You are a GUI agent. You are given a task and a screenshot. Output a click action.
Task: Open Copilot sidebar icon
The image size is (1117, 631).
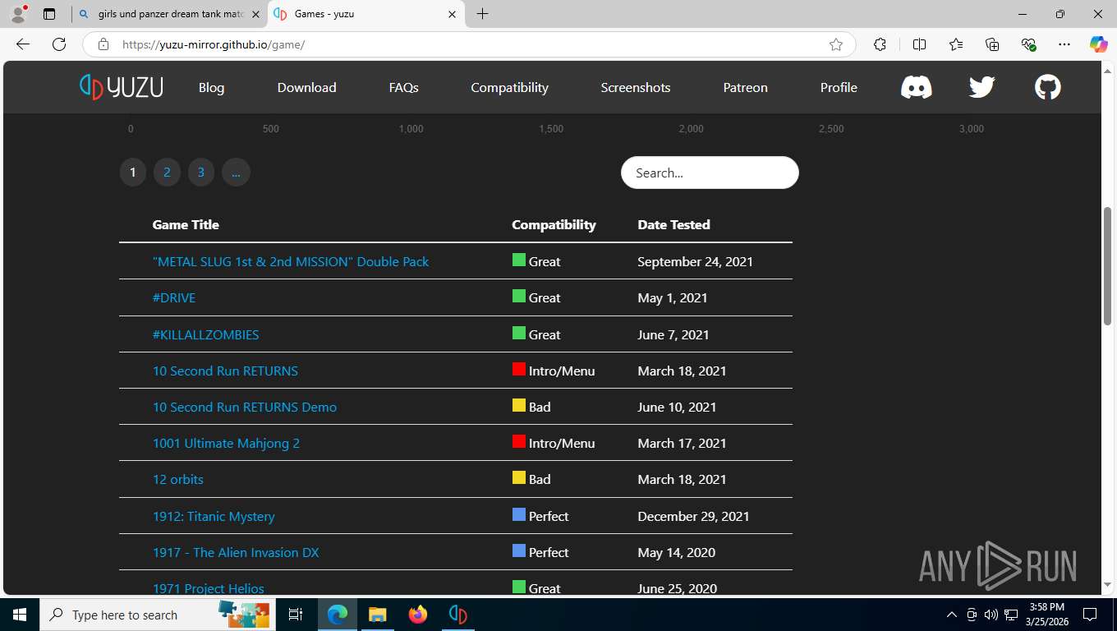tap(1098, 44)
